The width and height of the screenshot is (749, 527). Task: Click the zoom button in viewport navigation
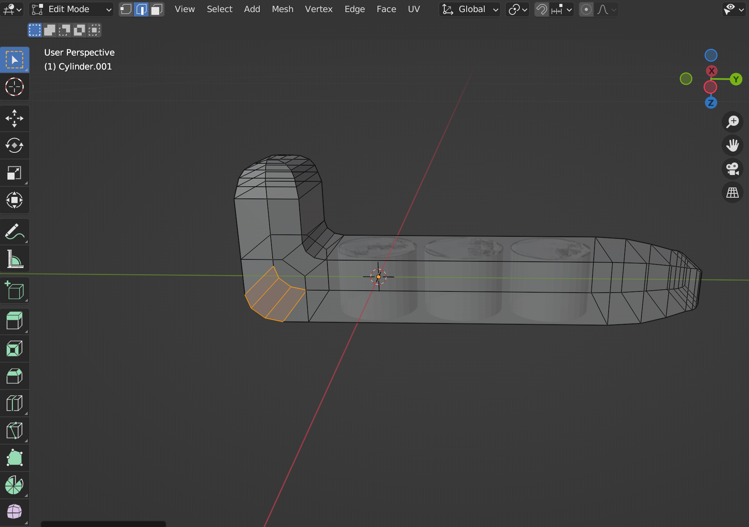tap(733, 121)
